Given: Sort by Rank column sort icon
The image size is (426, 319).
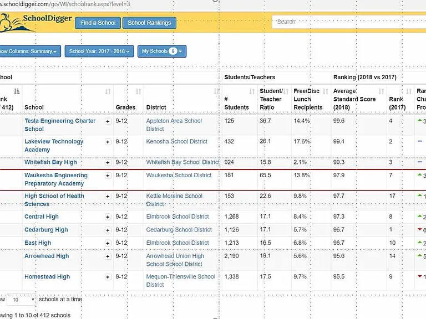Looking at the screenshot, I should point(17,91).
